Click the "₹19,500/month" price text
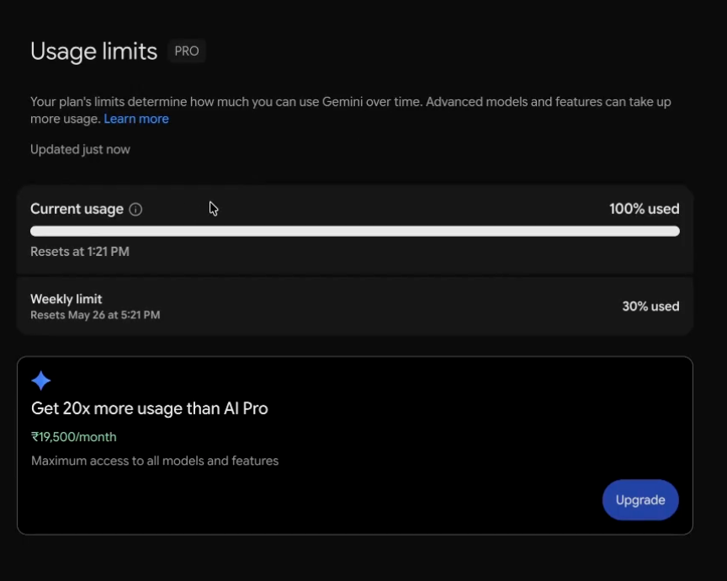 pos(74,437)
